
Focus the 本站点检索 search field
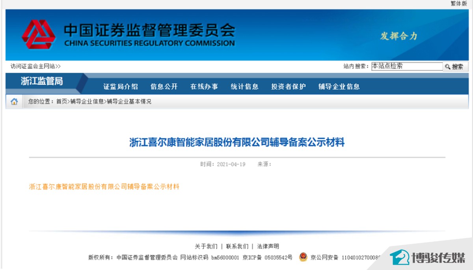tap(407, 66)
